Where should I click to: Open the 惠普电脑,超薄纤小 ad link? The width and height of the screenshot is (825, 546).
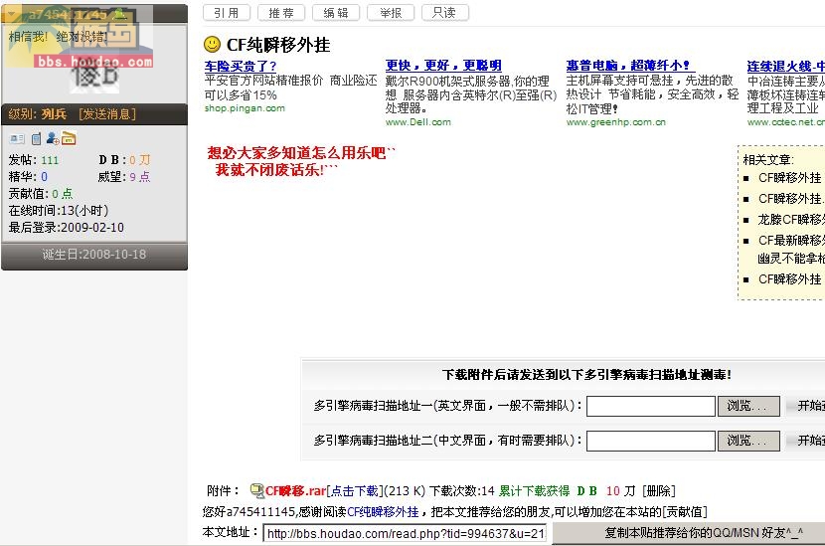630,66
